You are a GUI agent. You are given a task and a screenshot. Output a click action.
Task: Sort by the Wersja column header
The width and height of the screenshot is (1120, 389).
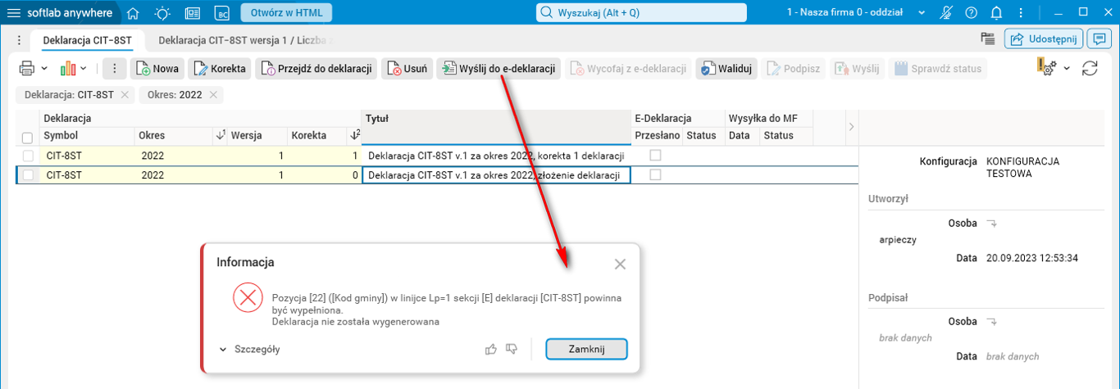pyautogui.click(x=257, y=135)
